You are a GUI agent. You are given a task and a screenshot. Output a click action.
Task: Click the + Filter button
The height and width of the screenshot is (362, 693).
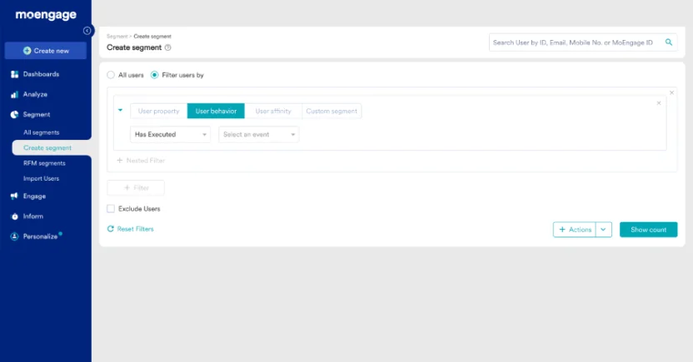click(x=136, y=187)
